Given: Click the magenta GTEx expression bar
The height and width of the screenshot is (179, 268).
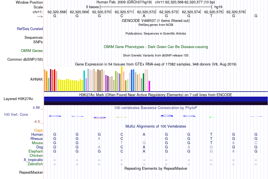Looking at the screenshot, I should tap(150, 86).
